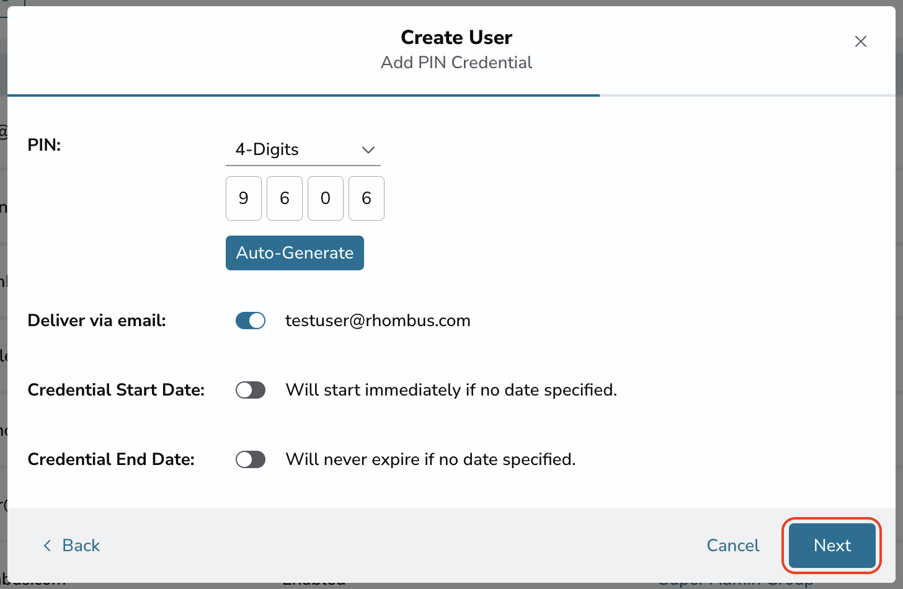903x589 pixels.
Task: Click the testuser@rhombus.com email text
Action: pyautogui.click(x=378, y=321)
